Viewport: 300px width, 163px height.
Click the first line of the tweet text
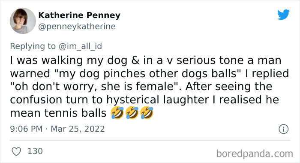tap(146, 60)
